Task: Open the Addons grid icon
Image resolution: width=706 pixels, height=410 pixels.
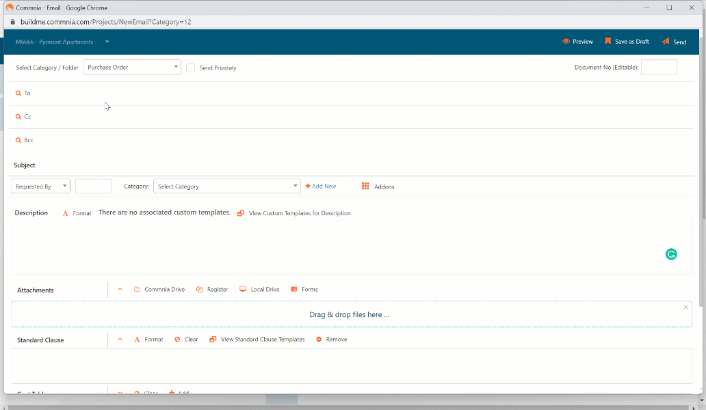Action: pyautogui.click(x=365, y=186)
